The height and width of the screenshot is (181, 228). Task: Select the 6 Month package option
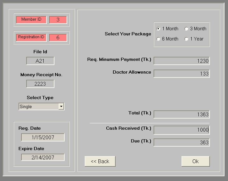coord(159,39)
